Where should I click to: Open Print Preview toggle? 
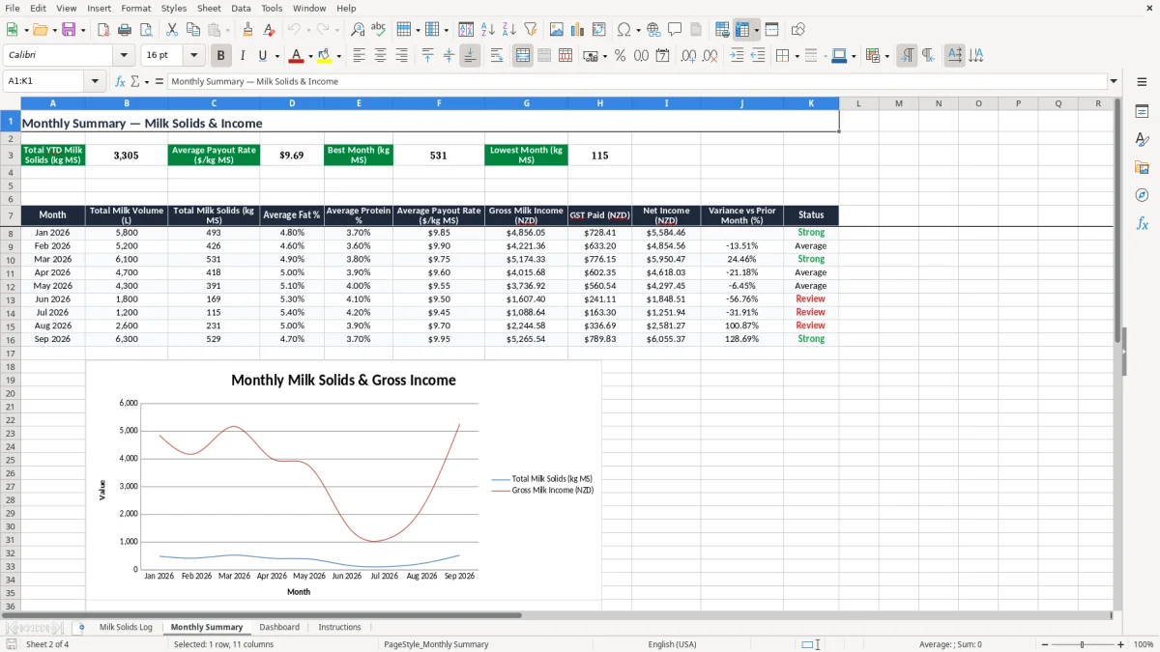[x=145, y=30]
